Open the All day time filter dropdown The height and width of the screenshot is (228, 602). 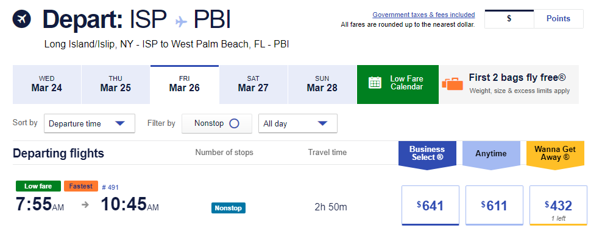(298, 123)
